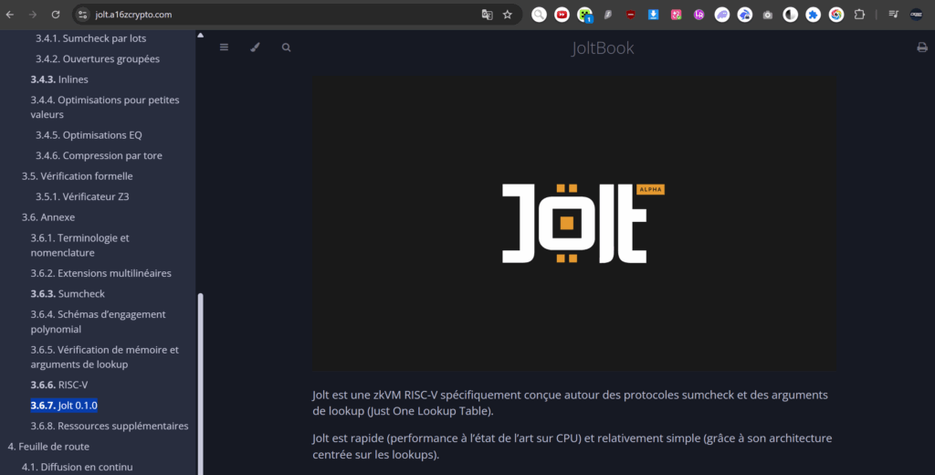
Task: Click the sidebar scroll-up arrow
Action: click(x=200, y=36)
